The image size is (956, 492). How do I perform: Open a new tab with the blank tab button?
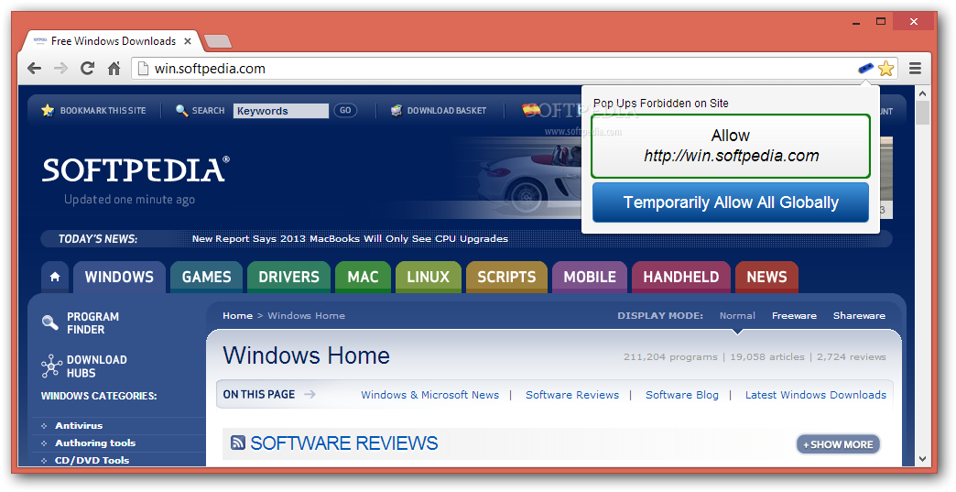click(218, 41)
